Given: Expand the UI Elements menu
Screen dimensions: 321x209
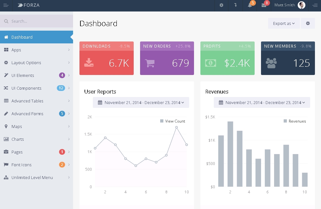Looking at the screenshot, I should click(x=23, y=75).
